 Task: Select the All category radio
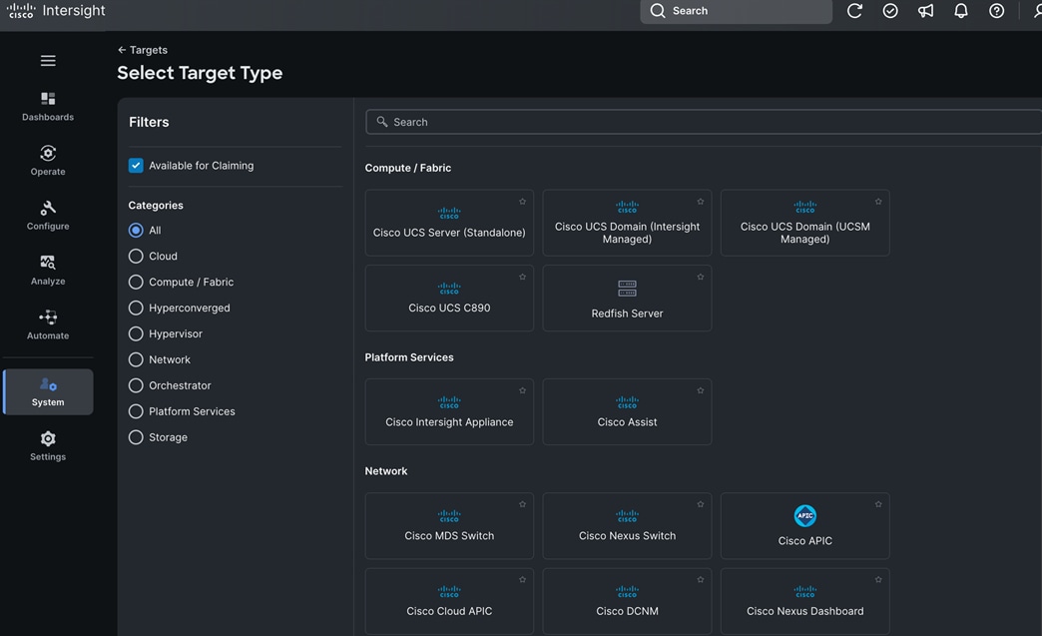(136, 230)
